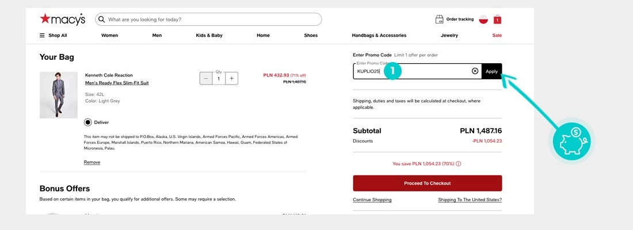Viewport: 633px width, 230px height.
Task: Select the Deliver radio button
Action: click(88, 122)
